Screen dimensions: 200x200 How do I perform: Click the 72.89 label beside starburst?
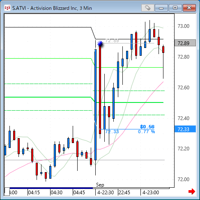coord(112,41)
